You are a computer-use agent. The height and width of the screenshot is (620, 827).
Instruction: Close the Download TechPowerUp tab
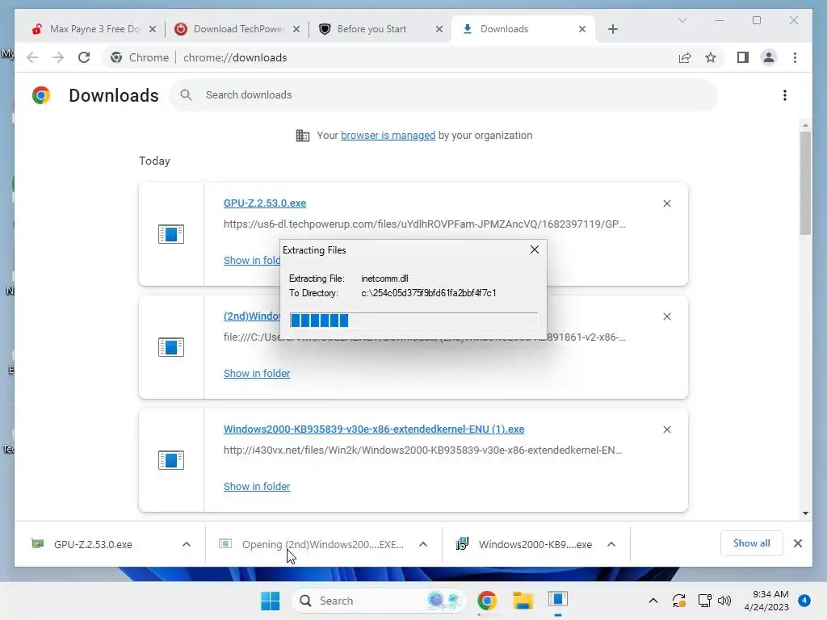[296, 29]
